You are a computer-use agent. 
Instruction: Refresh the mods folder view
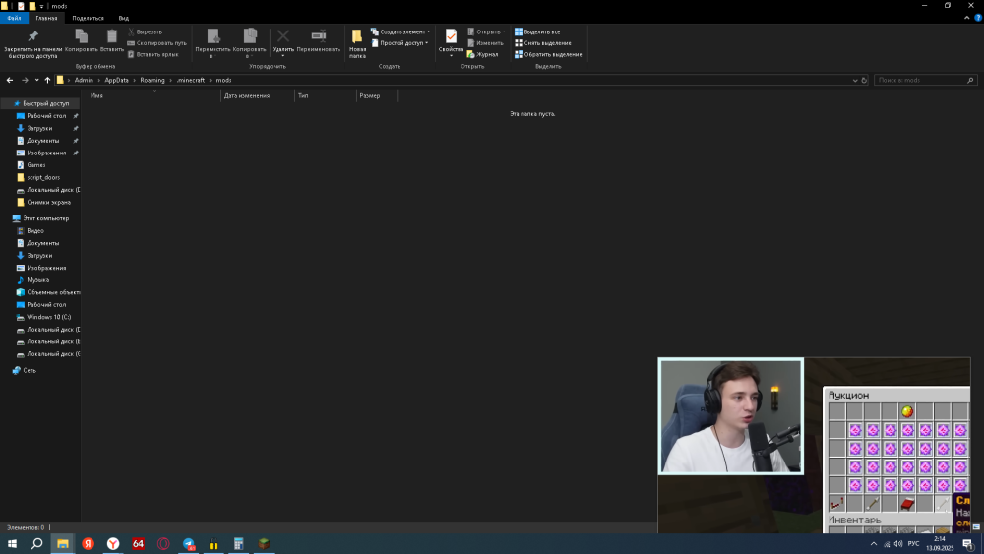(x=864, y=81)
